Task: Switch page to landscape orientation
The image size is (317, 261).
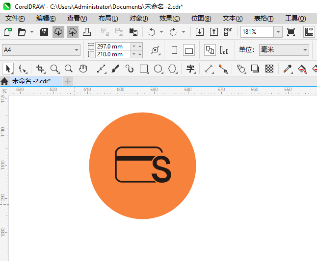Action: click(189, 50)
